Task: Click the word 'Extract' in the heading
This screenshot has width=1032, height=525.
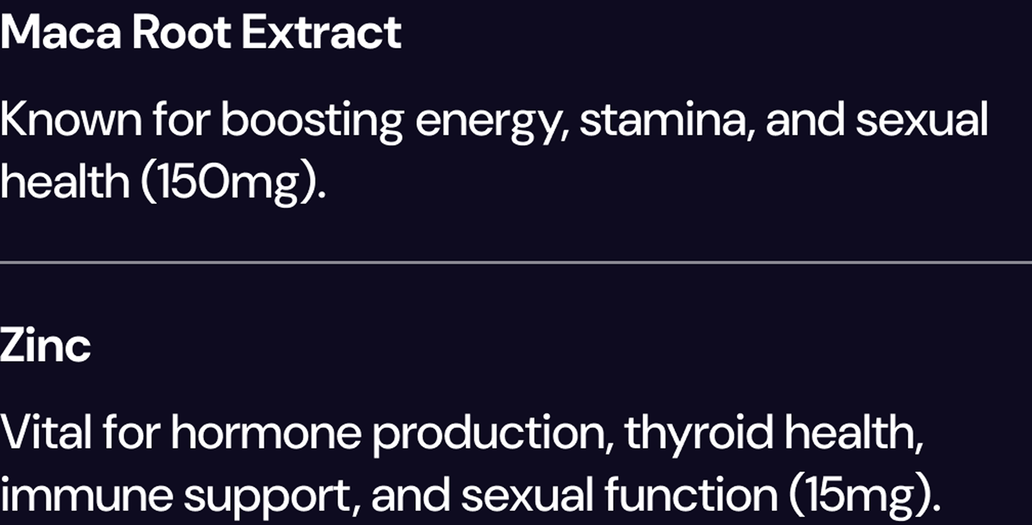Action: coord(321,32)
